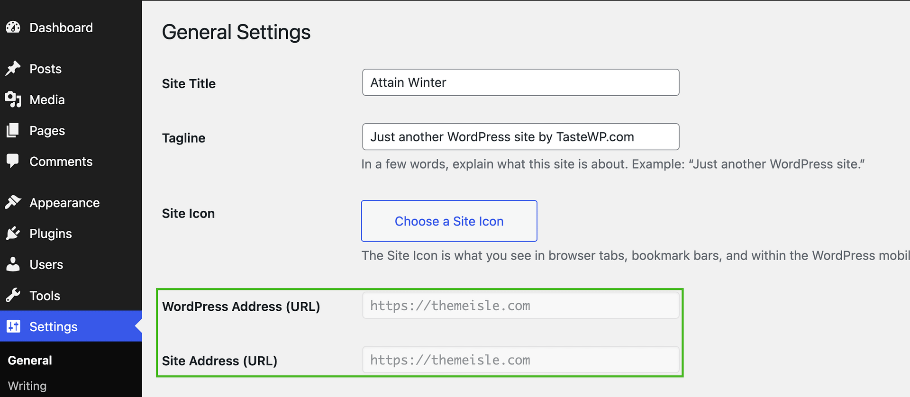
Task: Open the Plugins menu label
Action: point(51,234)
